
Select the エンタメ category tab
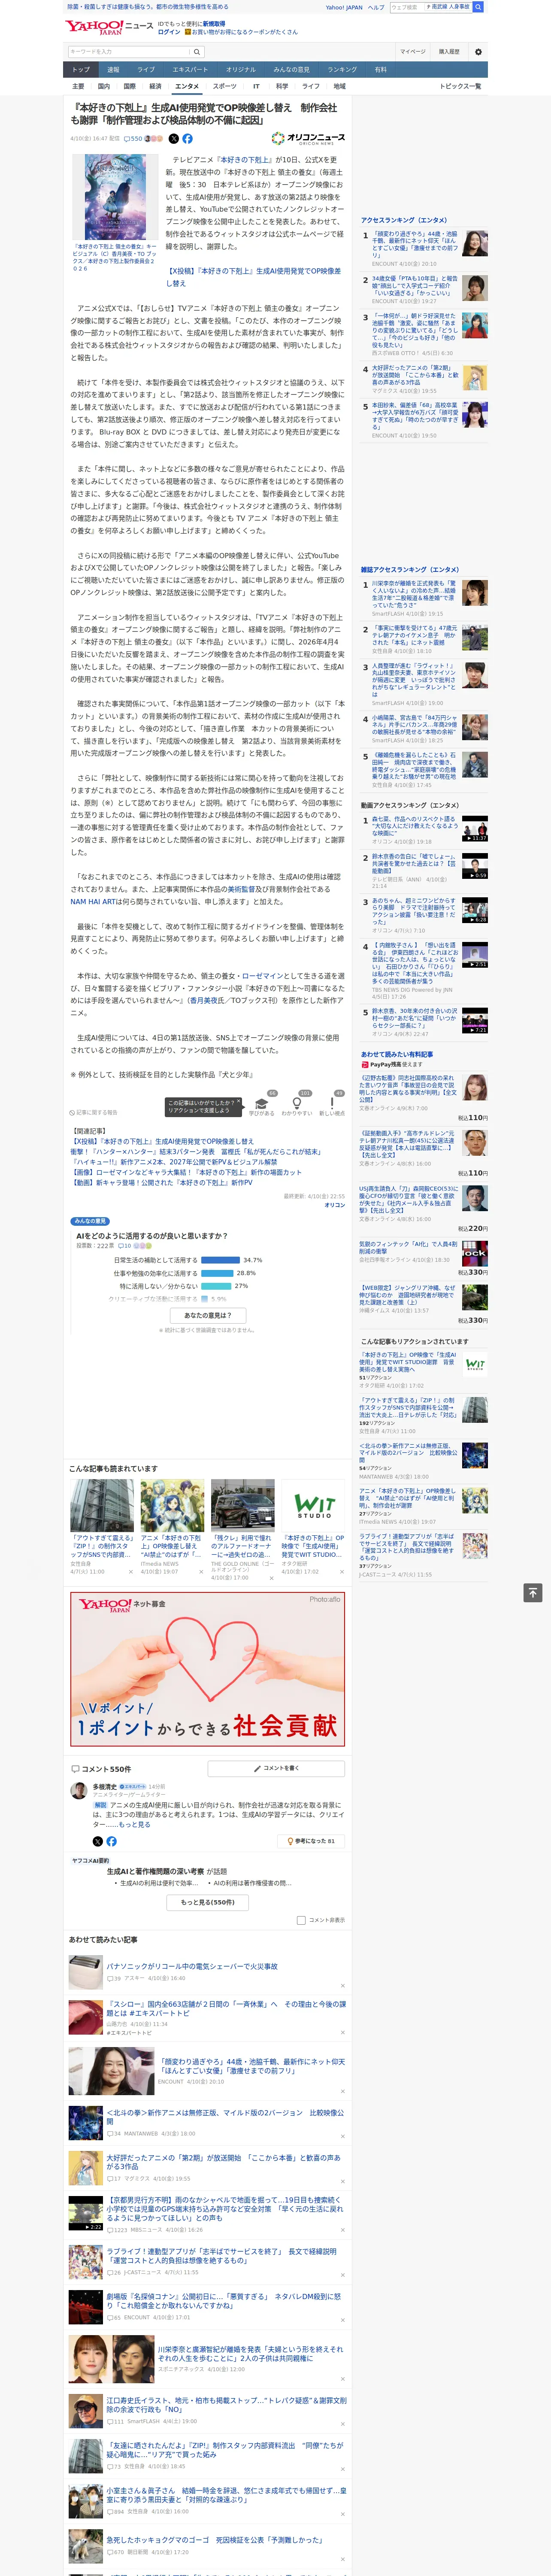pos(187,87)
